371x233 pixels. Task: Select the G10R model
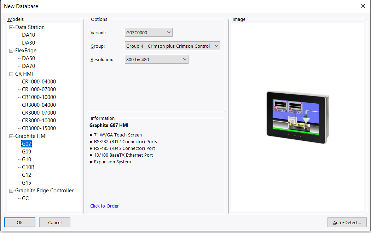coord(28,167)
